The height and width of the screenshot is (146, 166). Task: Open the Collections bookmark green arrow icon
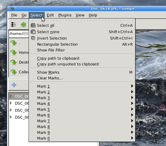tap(14, 72)
